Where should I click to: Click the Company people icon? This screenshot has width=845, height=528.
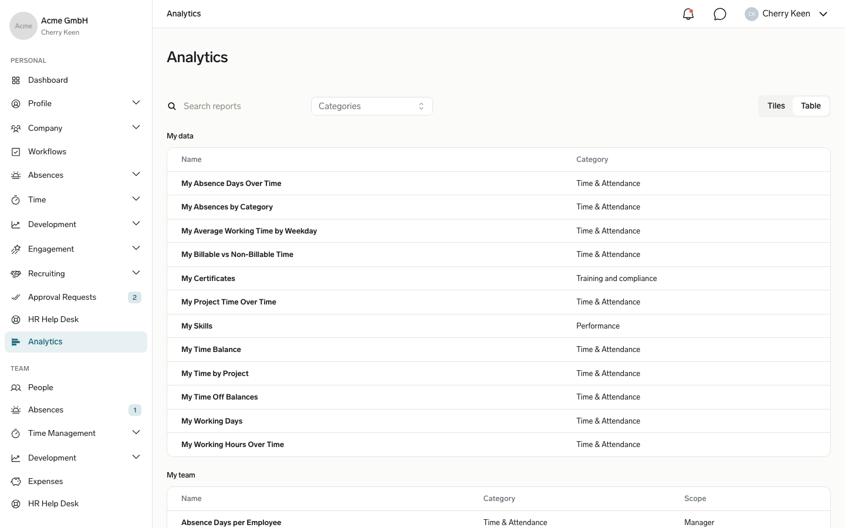[16, 128]
